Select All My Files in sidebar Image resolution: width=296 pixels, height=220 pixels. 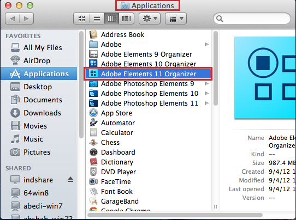click(x=39, y=47)
